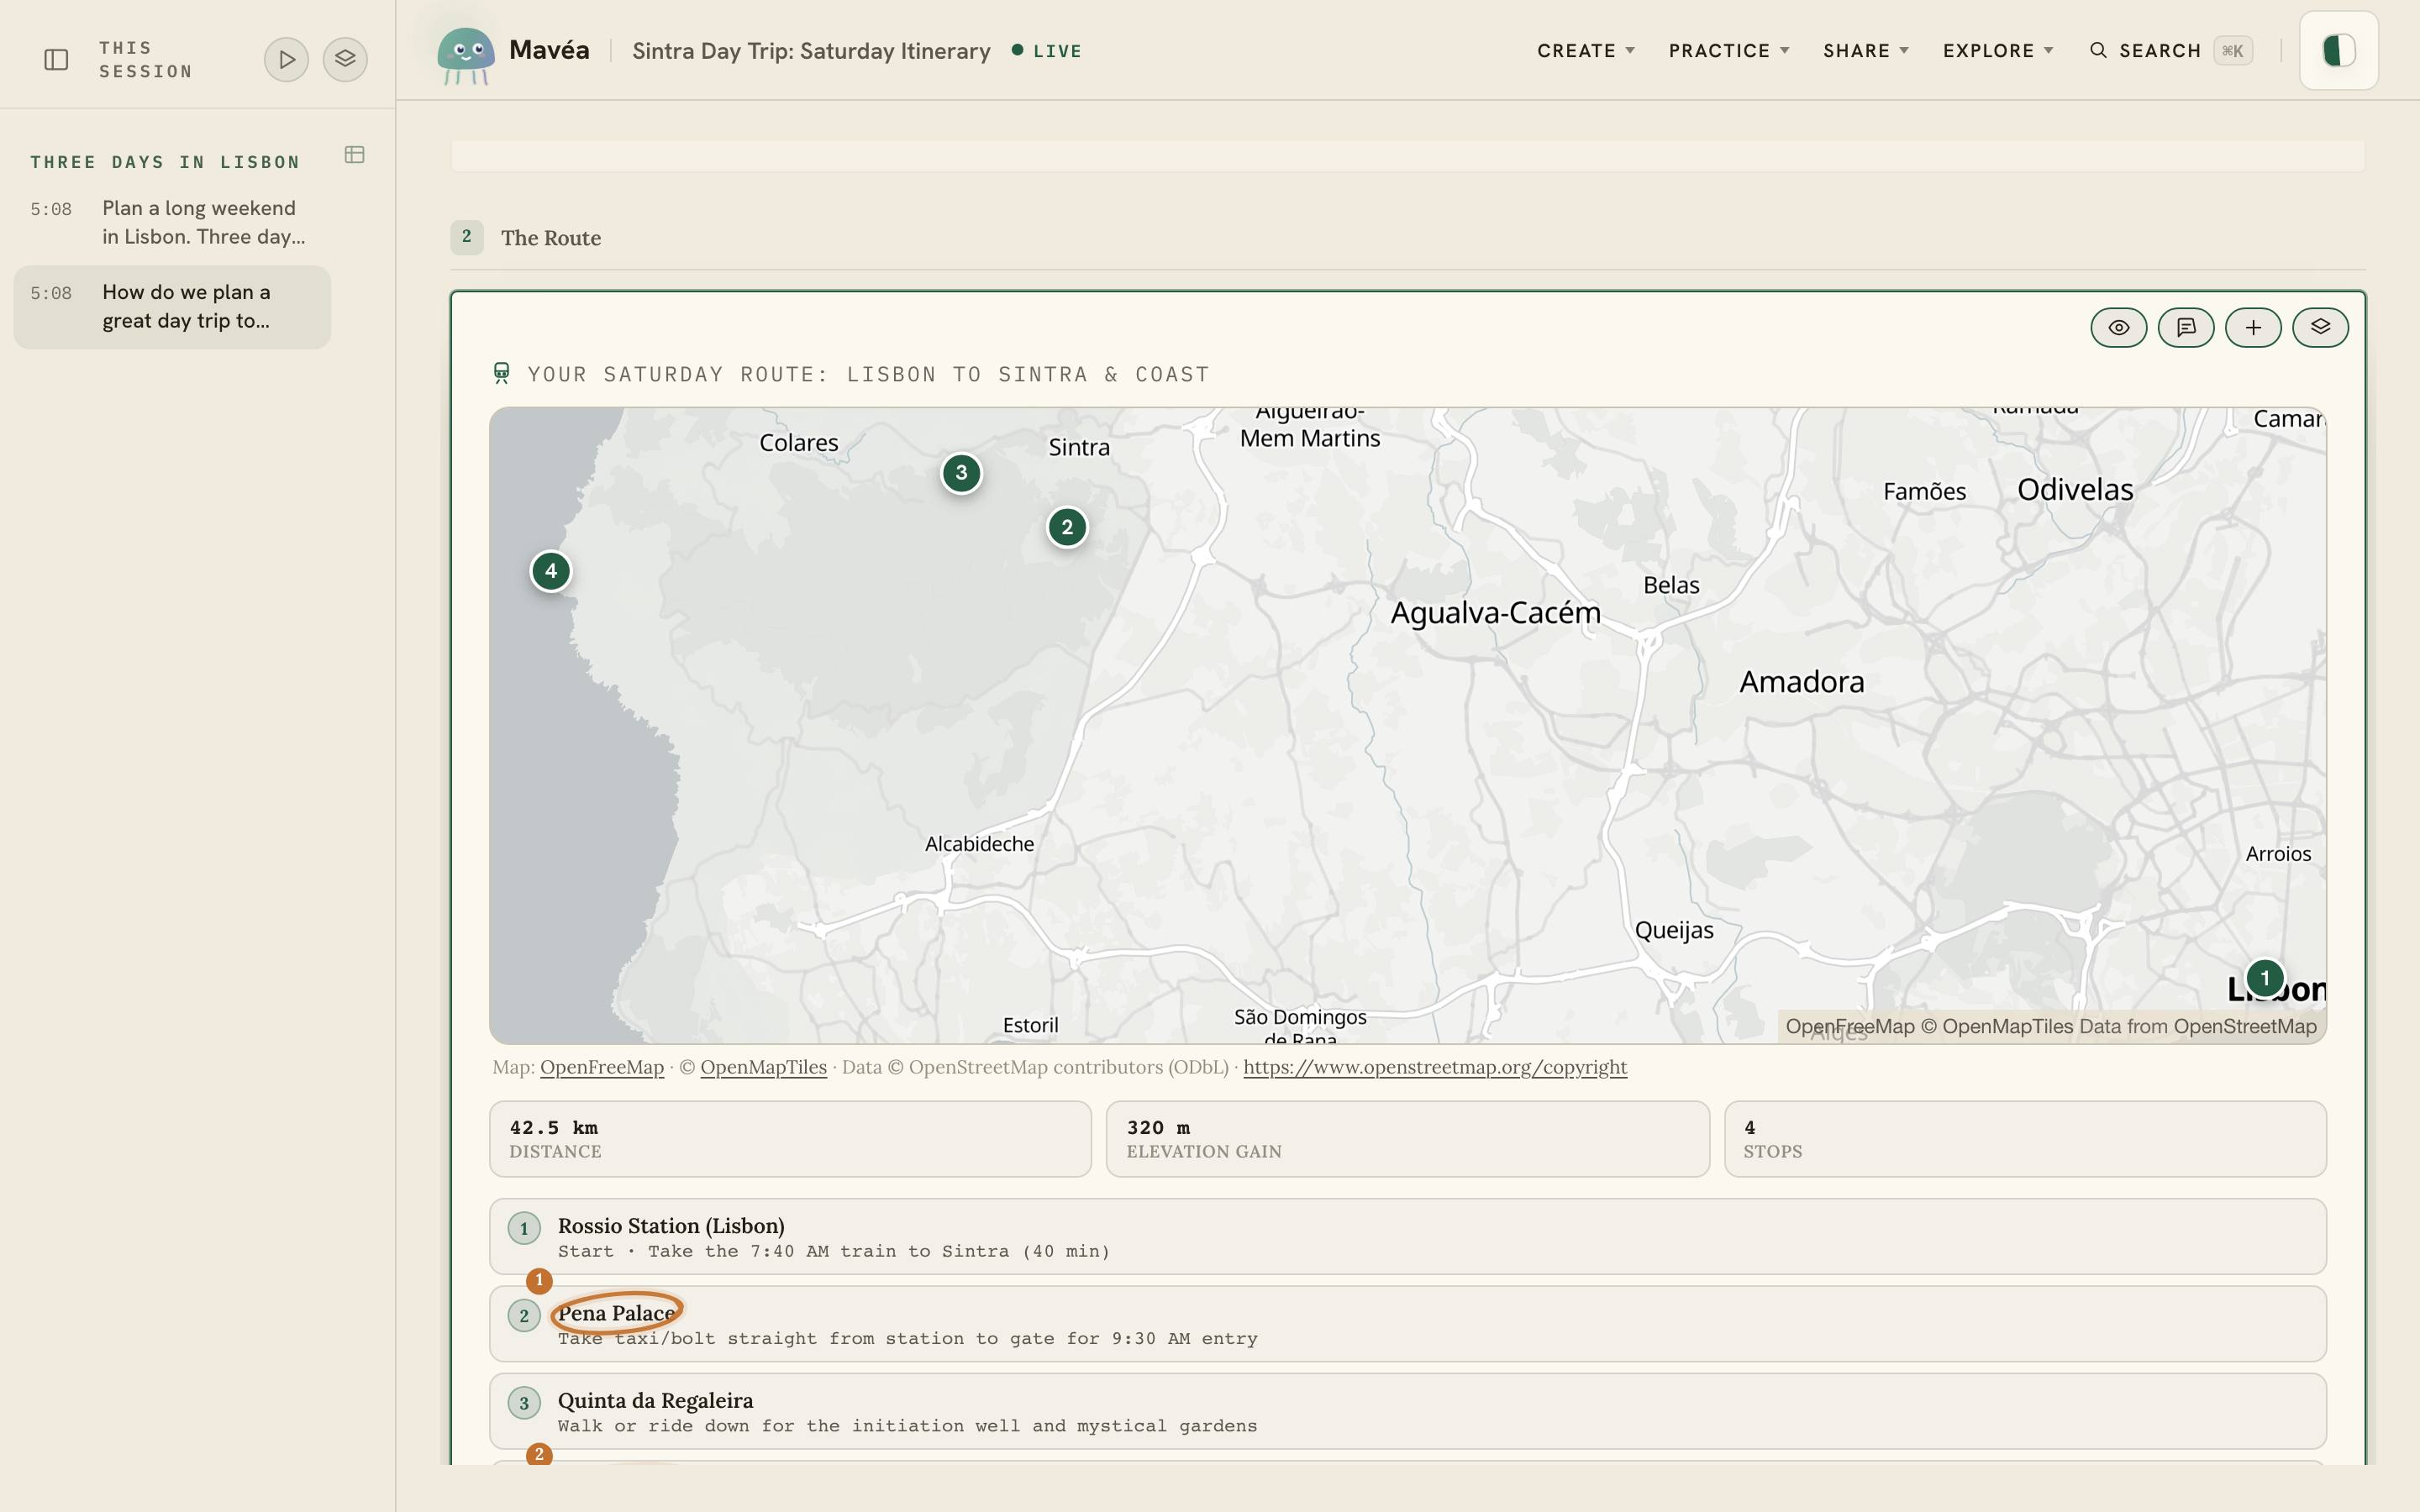Click the Odivelas label on the map
Viewport: 2420px width, 1512px height.
coord(2075,489)
